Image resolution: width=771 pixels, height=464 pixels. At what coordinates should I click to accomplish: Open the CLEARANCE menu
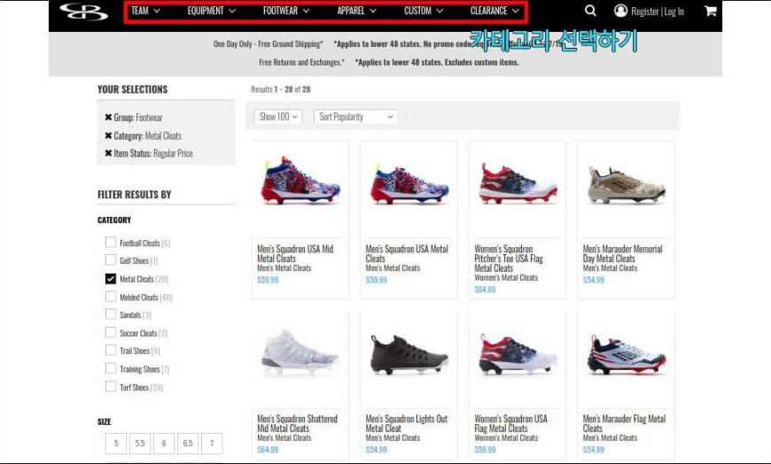[495, 11]
